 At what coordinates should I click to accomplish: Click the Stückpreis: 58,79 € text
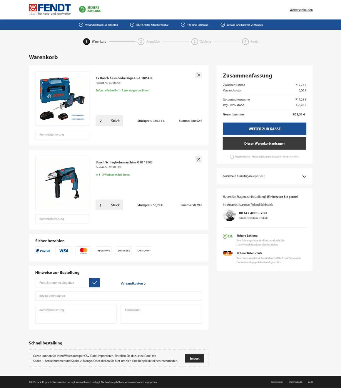click(150, 205)
